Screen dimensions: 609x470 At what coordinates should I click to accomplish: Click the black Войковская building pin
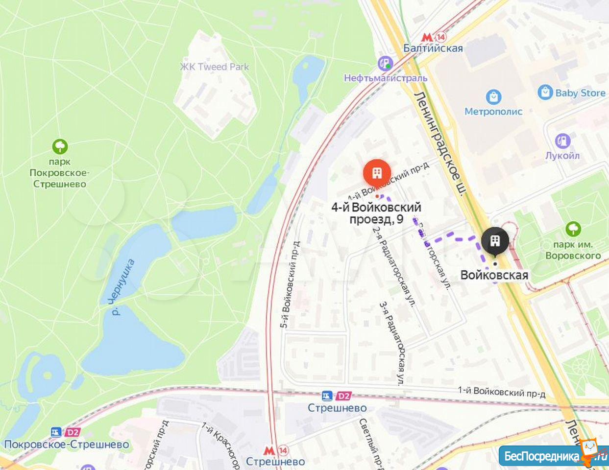pyautogui.click(x=495, y=241)
